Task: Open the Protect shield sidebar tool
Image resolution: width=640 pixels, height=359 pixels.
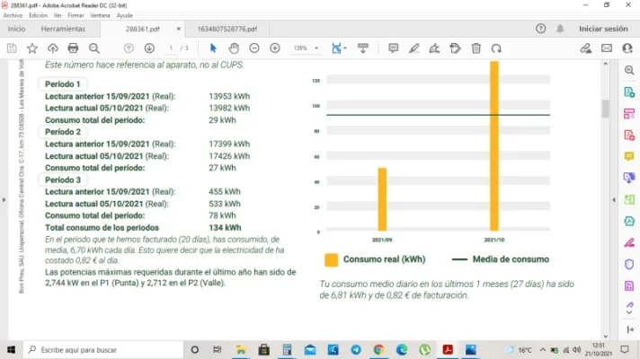Action: pyautogui.click(x=629, y=265)
